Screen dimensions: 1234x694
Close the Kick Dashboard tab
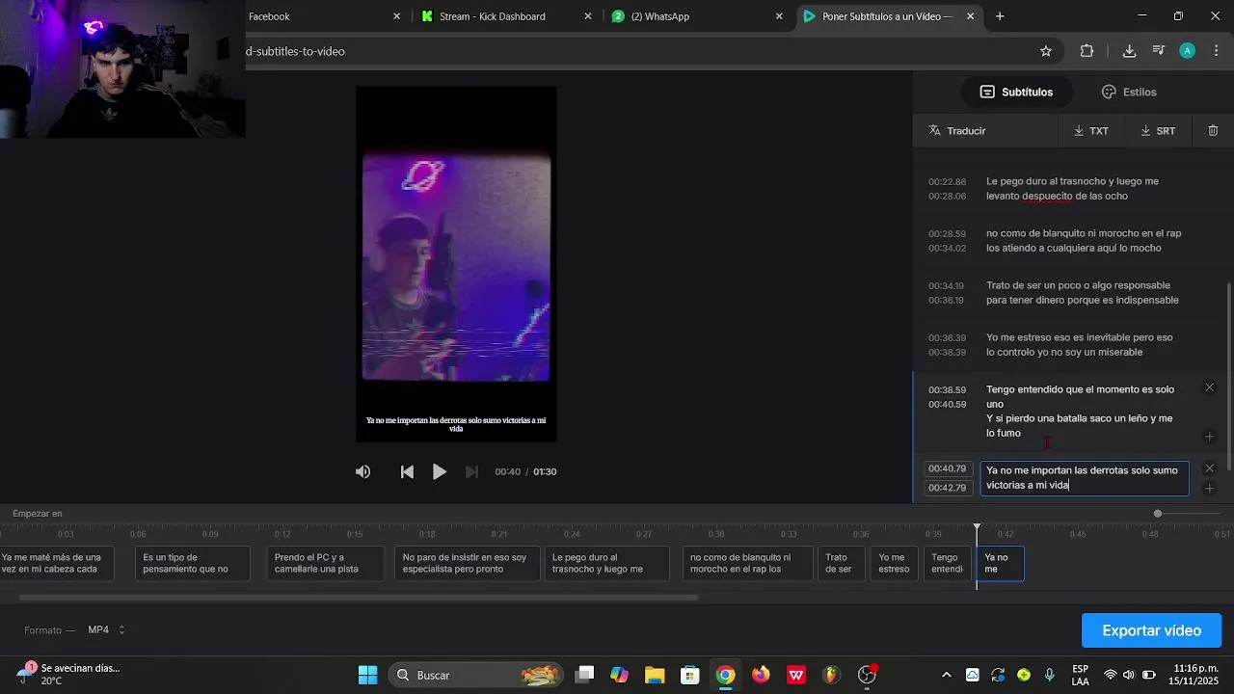coord(588,16)
